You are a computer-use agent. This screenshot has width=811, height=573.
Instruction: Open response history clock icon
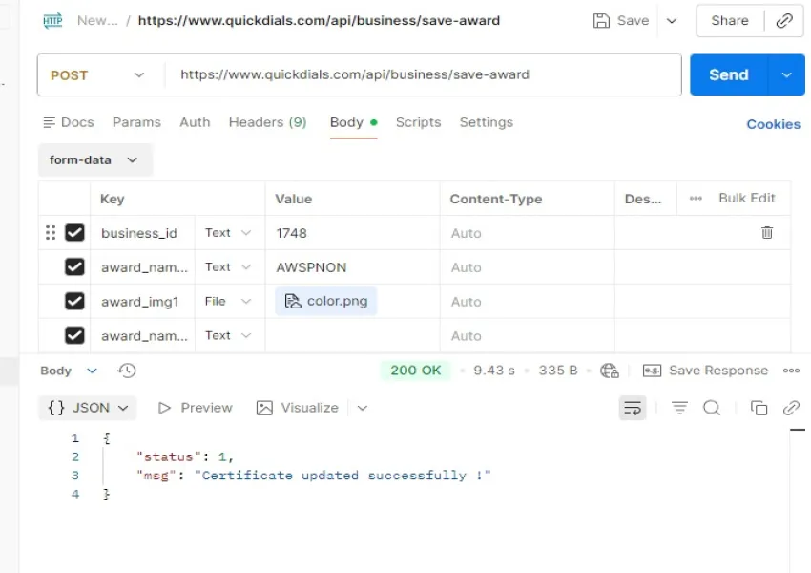click(x=127, y=371)
